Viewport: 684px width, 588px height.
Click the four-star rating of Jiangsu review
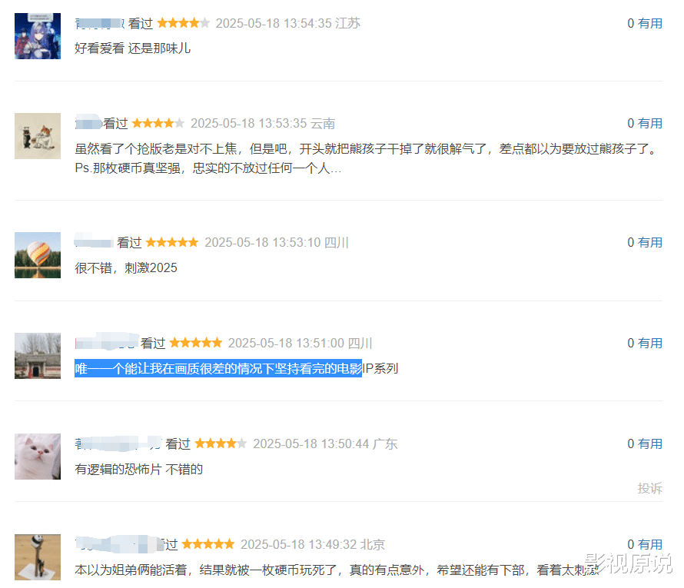(183, 23)
